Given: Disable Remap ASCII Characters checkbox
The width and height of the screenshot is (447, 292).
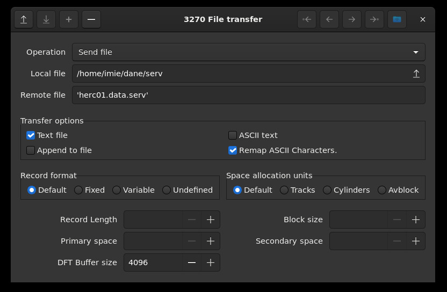Looking at the screenshot, I should [233, 150].
